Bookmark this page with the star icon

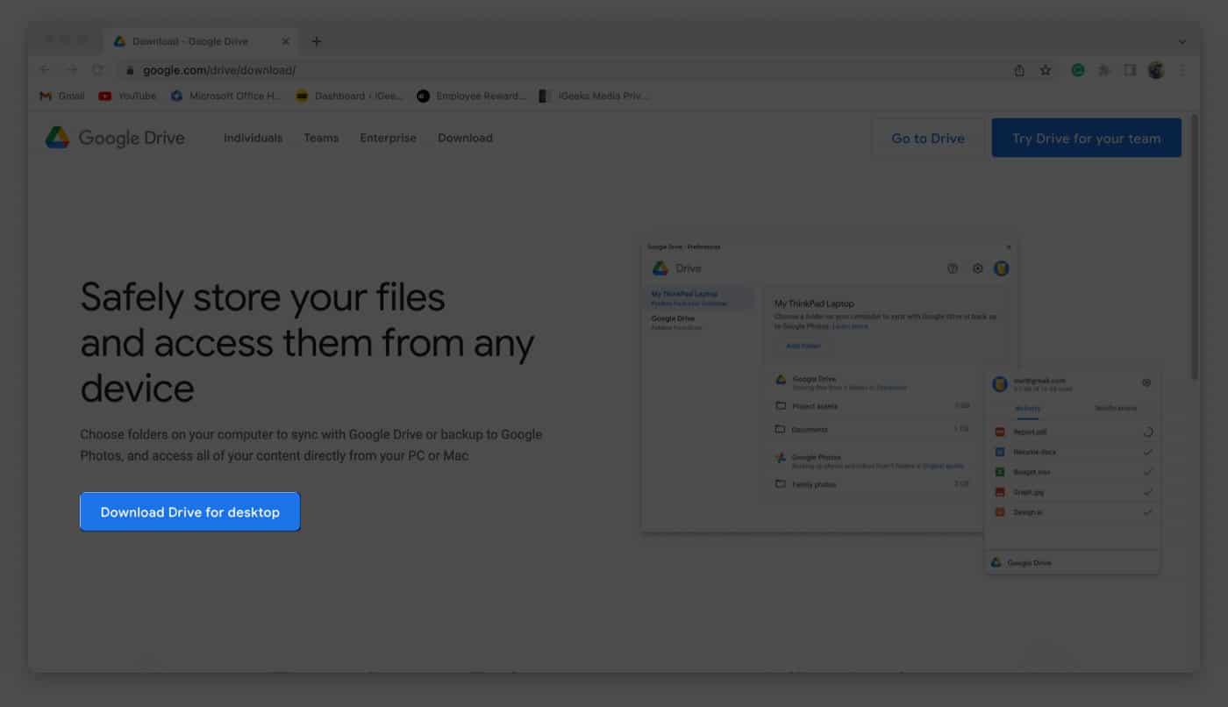pyautogui.click(x=1046, y=70)
